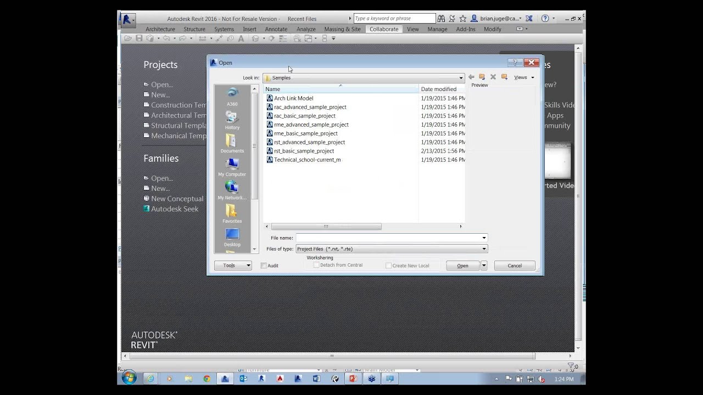
Task: Expand the File name dropdown arrow
Action: tap(484, 238)
